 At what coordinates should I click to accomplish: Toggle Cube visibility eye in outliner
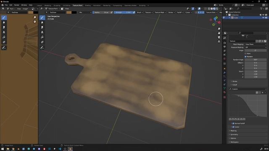[263, 18]
